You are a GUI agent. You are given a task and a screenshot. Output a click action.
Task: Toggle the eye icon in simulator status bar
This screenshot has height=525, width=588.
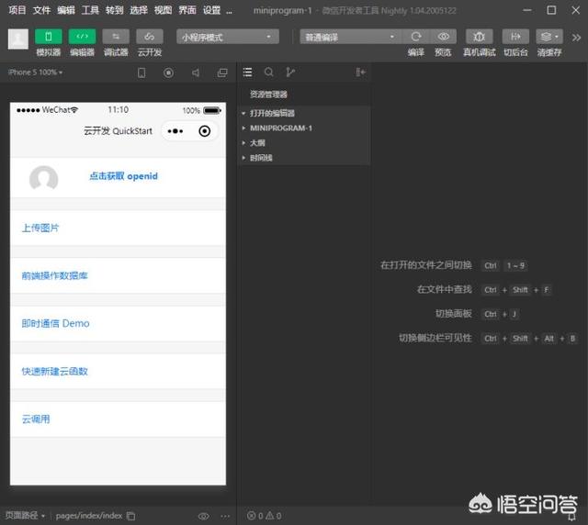pyautogui.click(x=204, y=516)
